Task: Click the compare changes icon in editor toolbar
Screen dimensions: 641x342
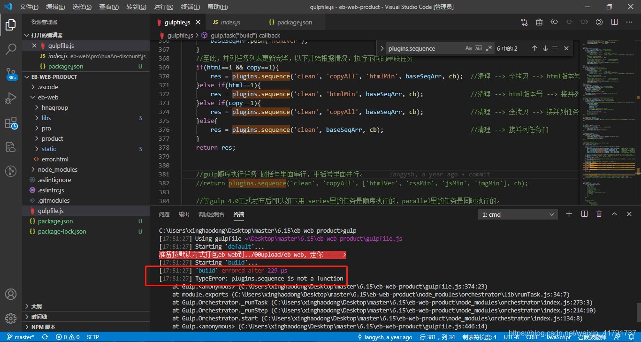Action: point(524,22)
